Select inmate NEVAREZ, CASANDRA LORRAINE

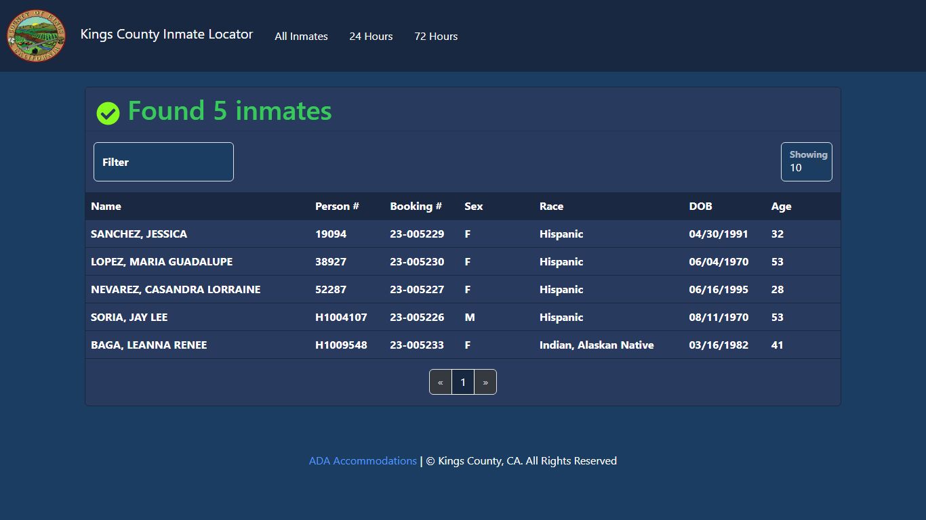point(176,290)
